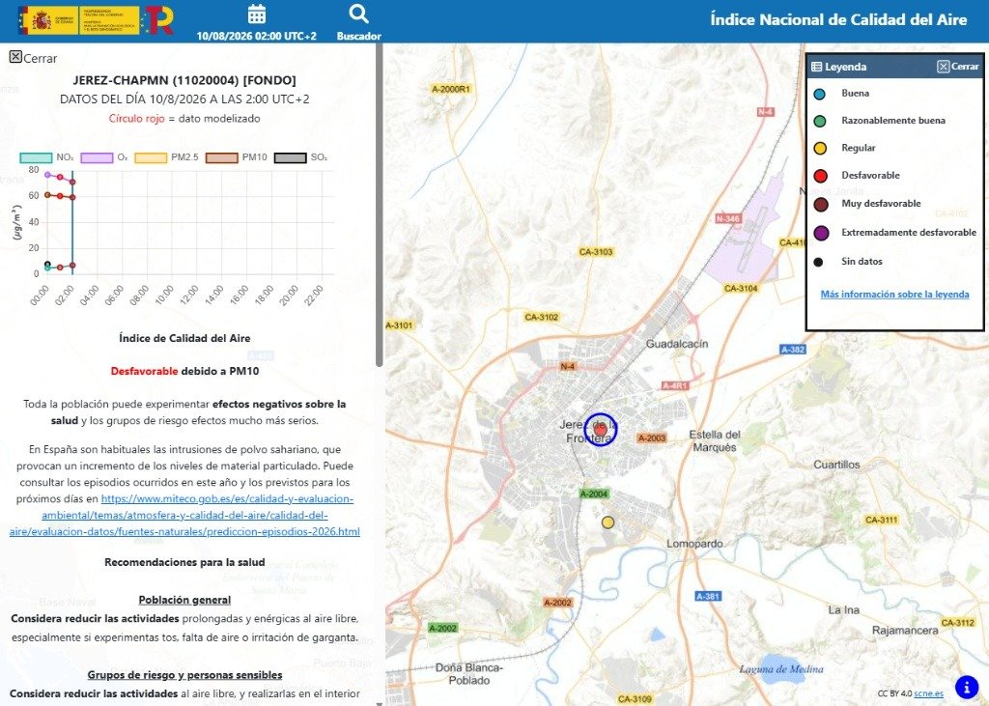Click the A-2003 road sign on map

click(x=652, y=438)
